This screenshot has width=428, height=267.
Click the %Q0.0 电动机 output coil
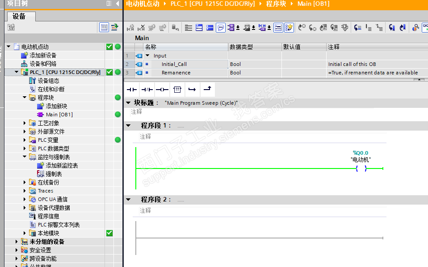click(x=361, y=168)
